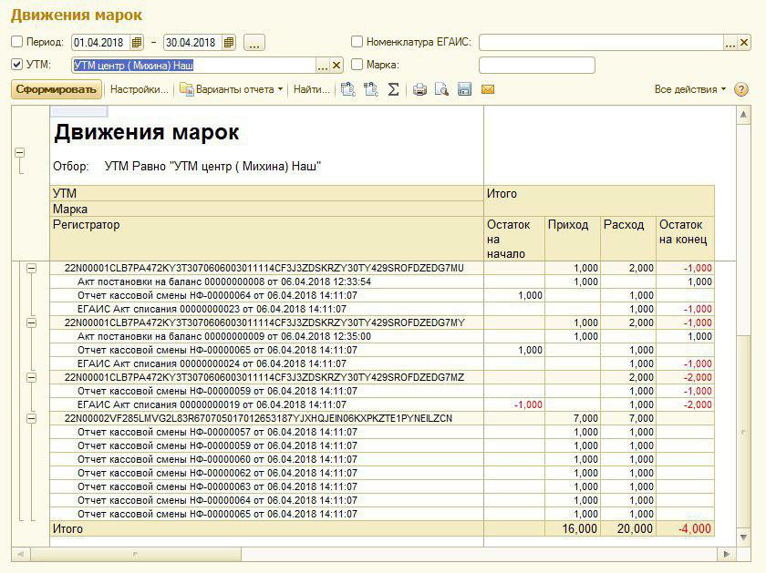Click Остаток на конец column header
766x573 pixels.
click(686, 239)
